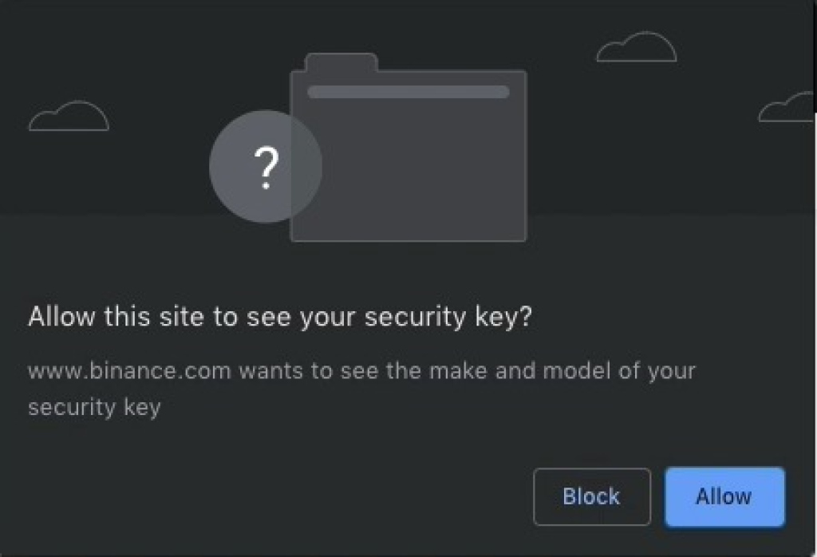
Task: Click the white question mark glyph
Action: coord(266,168)
